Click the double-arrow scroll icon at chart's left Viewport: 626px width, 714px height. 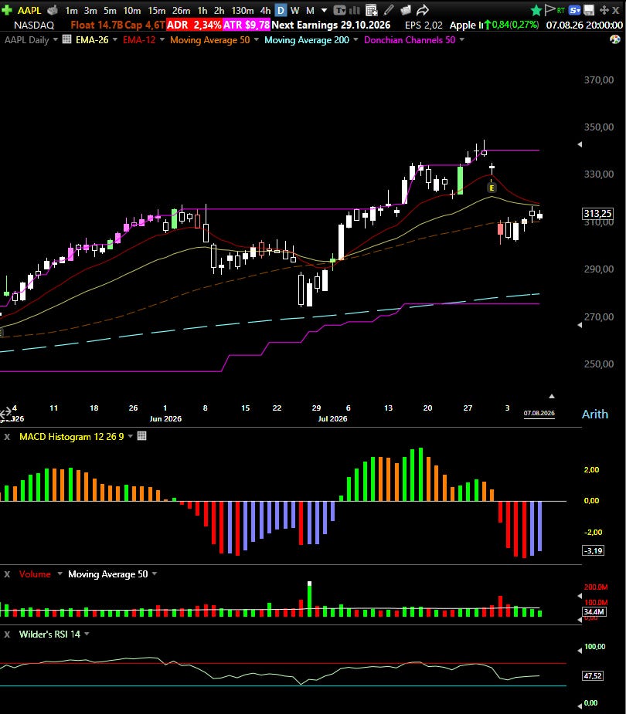(5, 414)
